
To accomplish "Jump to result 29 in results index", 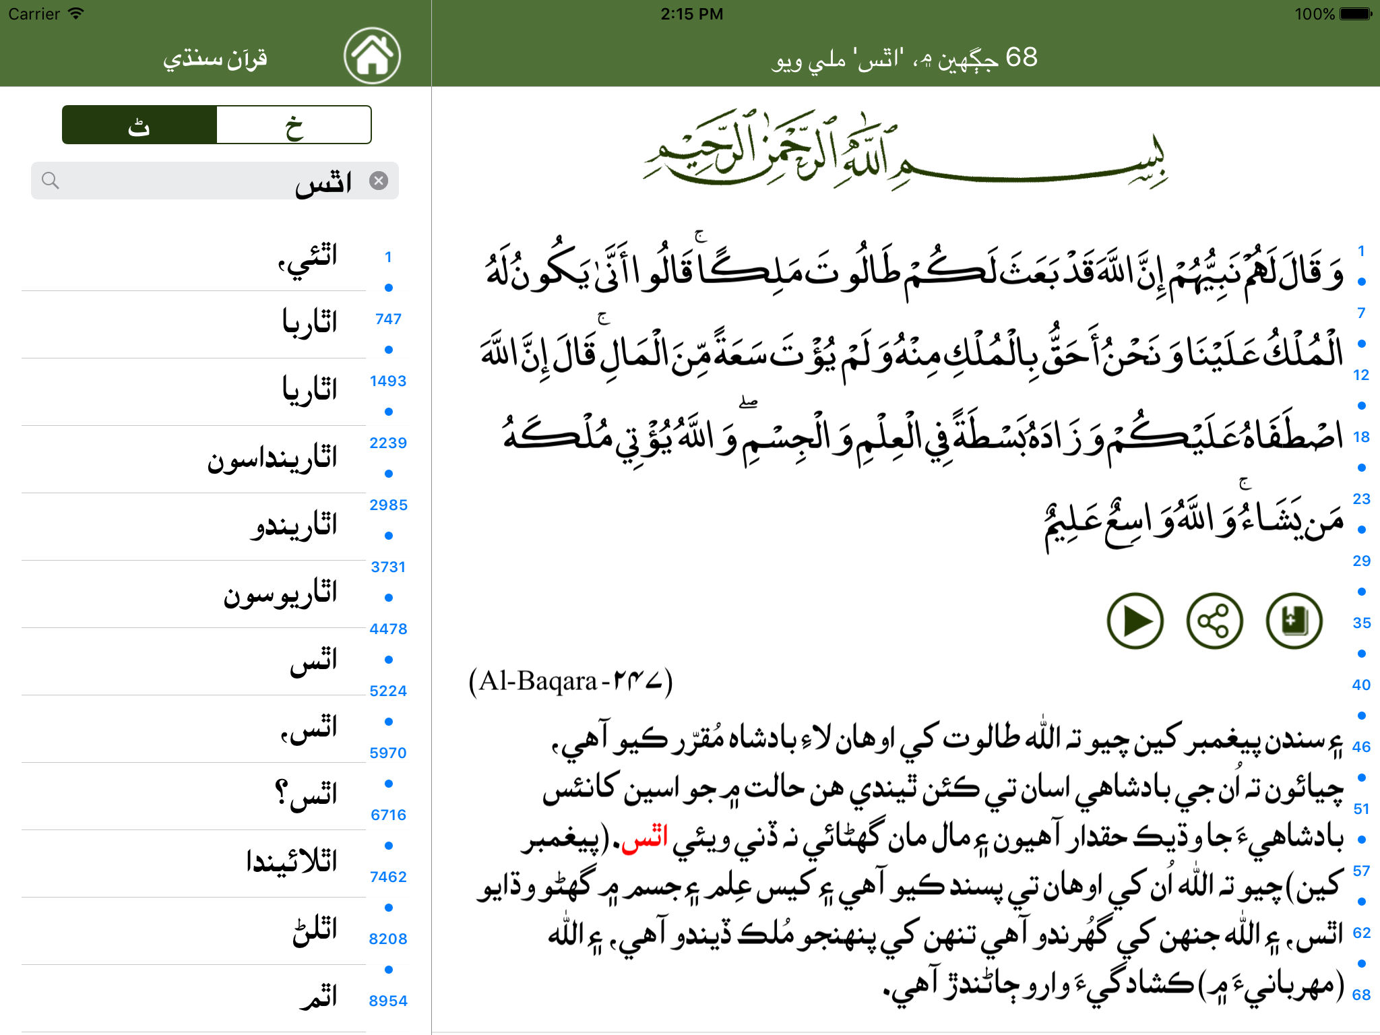I will [1361, 561].
